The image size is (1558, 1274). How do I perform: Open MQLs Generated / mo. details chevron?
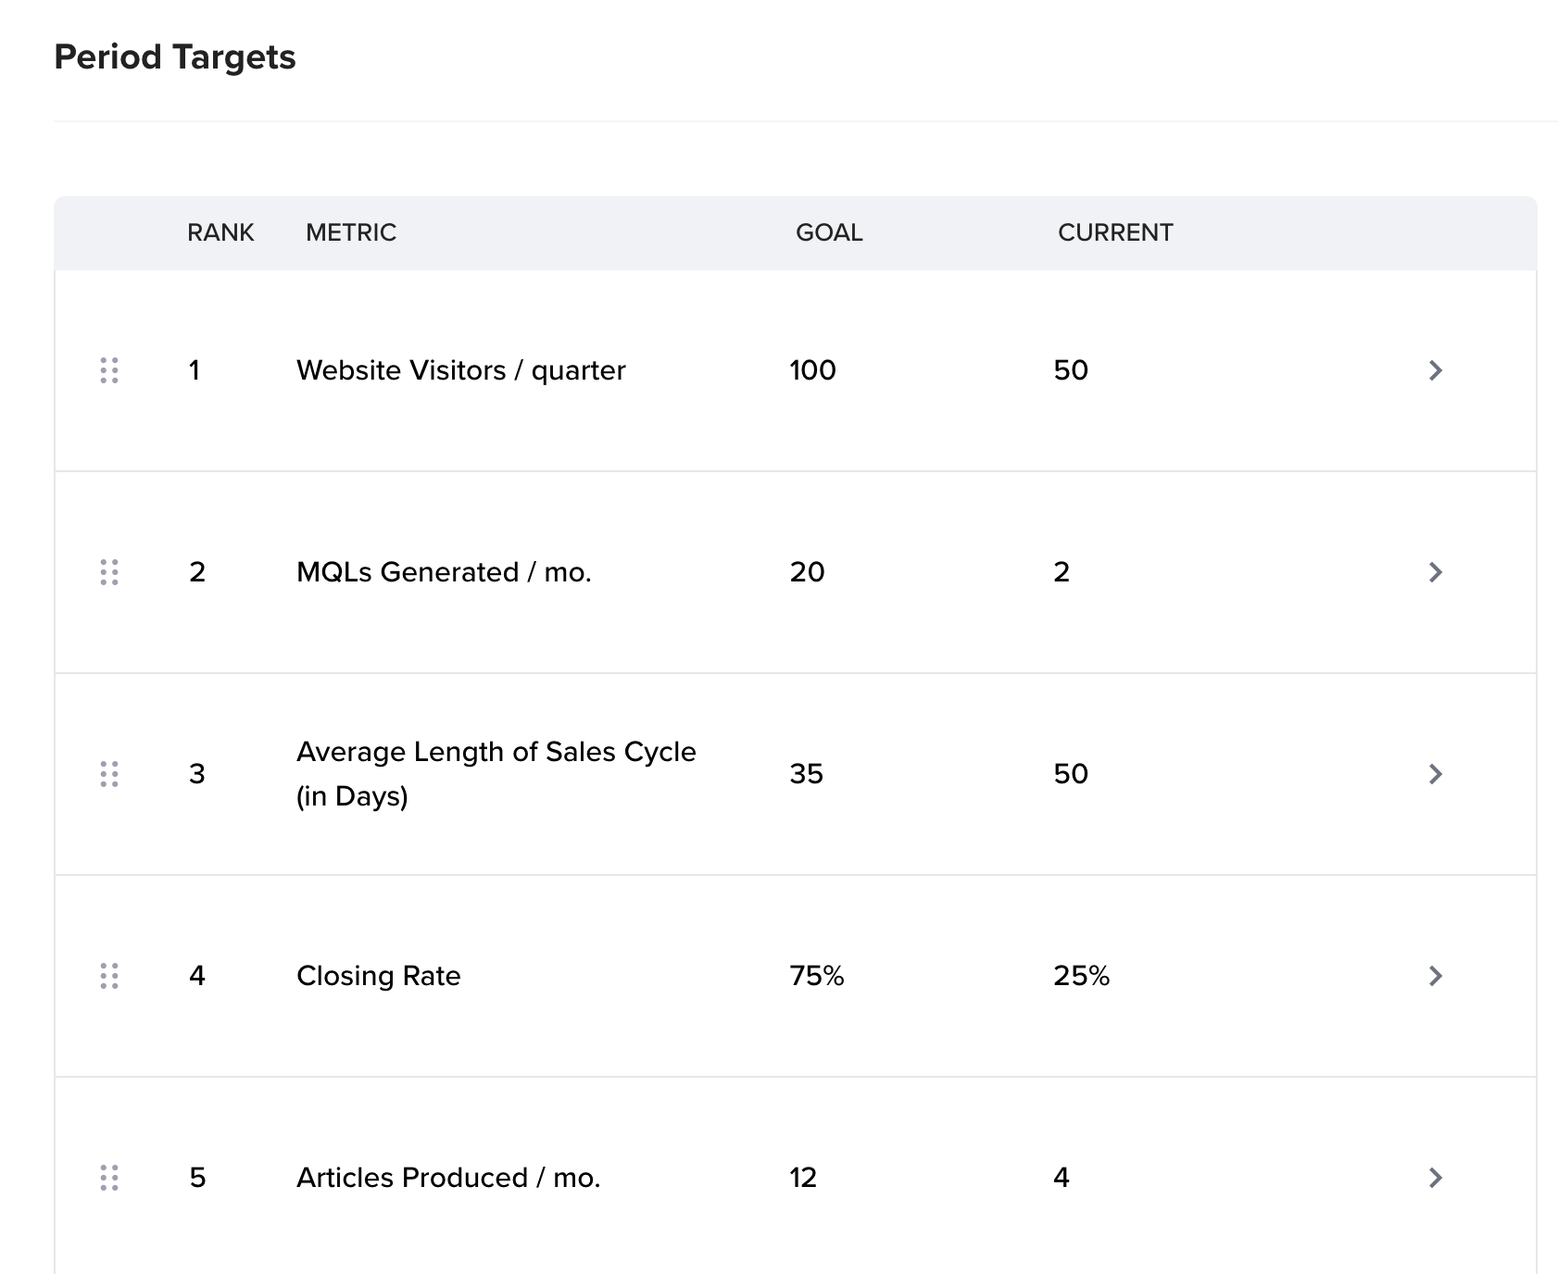click(x=1436, y=572)
